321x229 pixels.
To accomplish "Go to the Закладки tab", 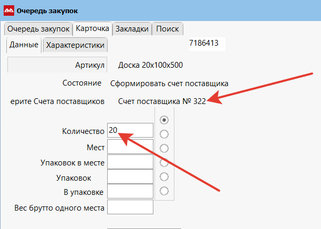I will 132,29.
